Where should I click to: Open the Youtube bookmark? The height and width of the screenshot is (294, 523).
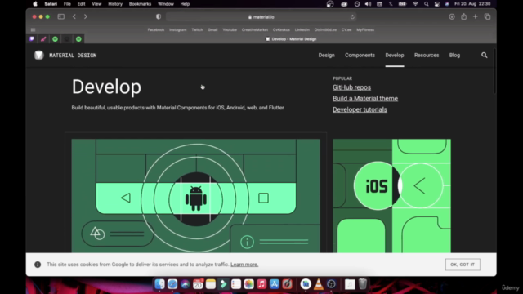tap(230, 29)
